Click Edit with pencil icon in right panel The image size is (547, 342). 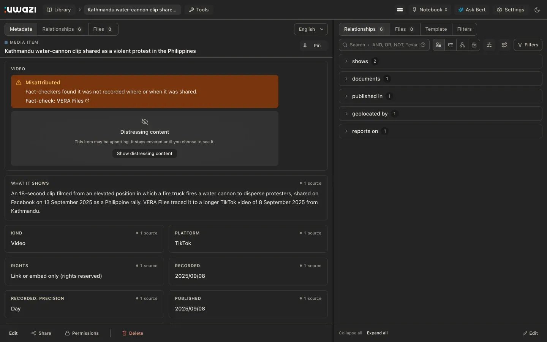coord(530,333)
